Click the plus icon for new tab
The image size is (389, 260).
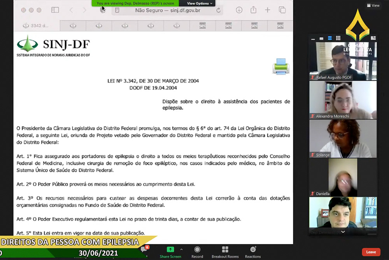click(x=268, y=10)
